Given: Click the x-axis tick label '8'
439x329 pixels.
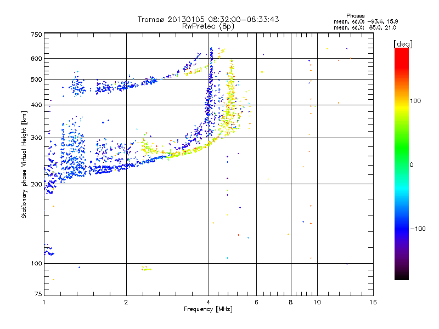Looking at the screenshot, I should pyautogui.click(x=291, y=302).
